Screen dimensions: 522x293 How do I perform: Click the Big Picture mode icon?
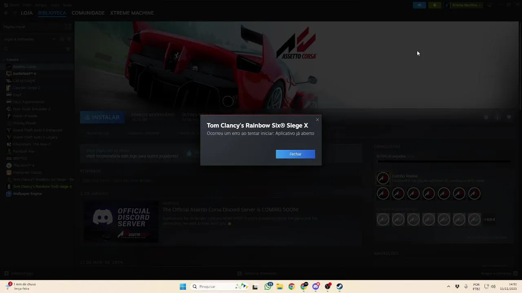(x=490, y=5)
